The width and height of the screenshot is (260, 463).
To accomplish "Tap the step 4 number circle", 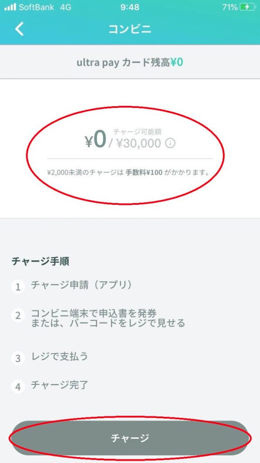I will click(x=18, y=387).
